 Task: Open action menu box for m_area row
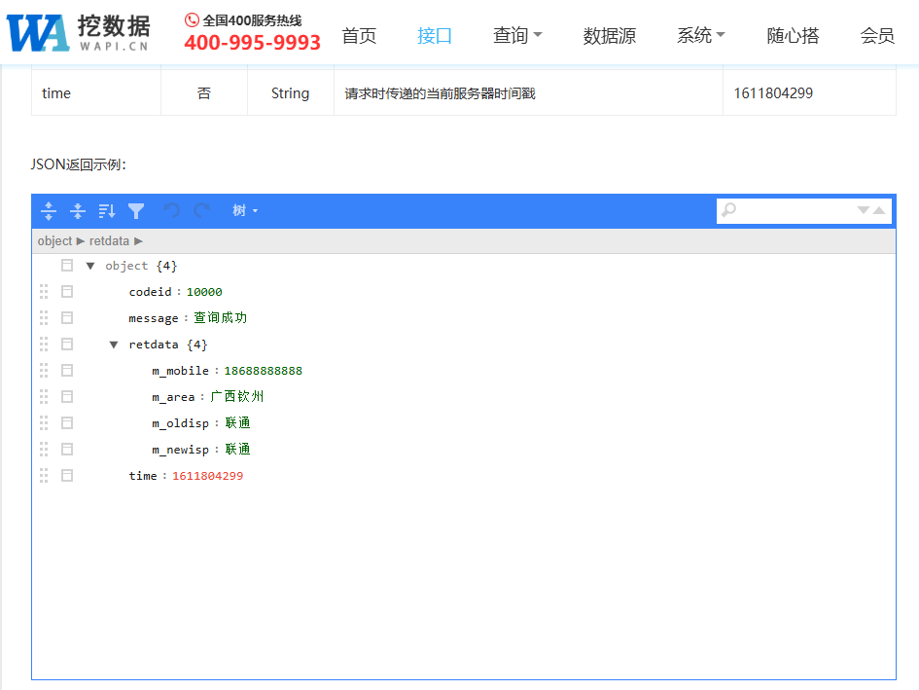(x=67, y=397)
